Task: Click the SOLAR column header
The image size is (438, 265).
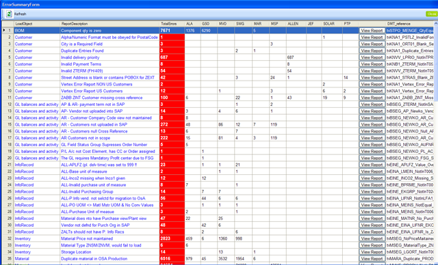Action: tap(332, 24)
